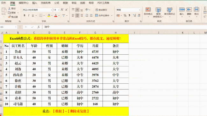This screenshot has width=207, height=116.
Task: Click the Fill down icon under AutoSum
Action: tap(205, 12)
